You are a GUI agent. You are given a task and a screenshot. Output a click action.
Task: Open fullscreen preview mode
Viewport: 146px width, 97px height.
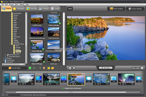click(142, 68)
